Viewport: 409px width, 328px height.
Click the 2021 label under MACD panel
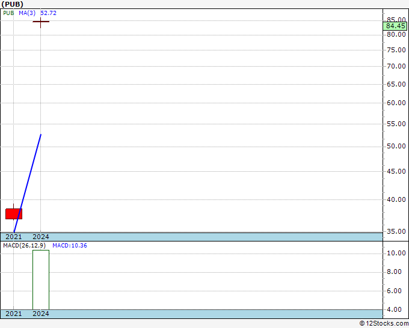[x=14, y=314]
